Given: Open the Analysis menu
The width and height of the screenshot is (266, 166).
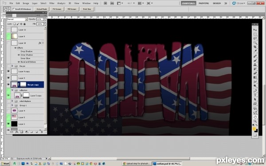Looking at the screenshot, I should 61,3.
